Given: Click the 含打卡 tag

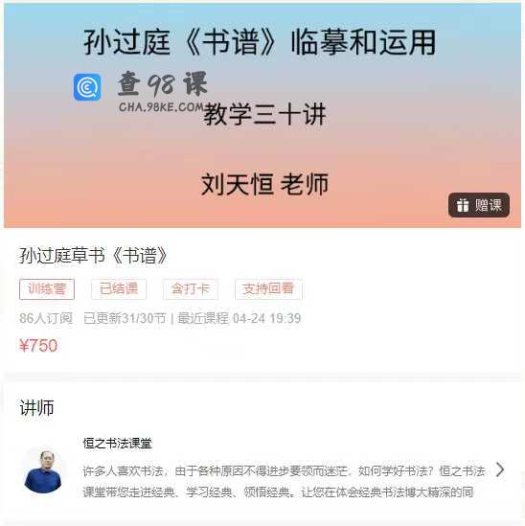Looking at the screenshot, I should click(191, 288).
